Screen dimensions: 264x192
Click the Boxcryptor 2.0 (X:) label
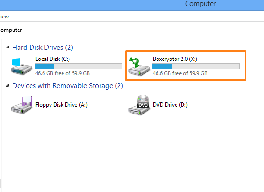click(175, 59)
